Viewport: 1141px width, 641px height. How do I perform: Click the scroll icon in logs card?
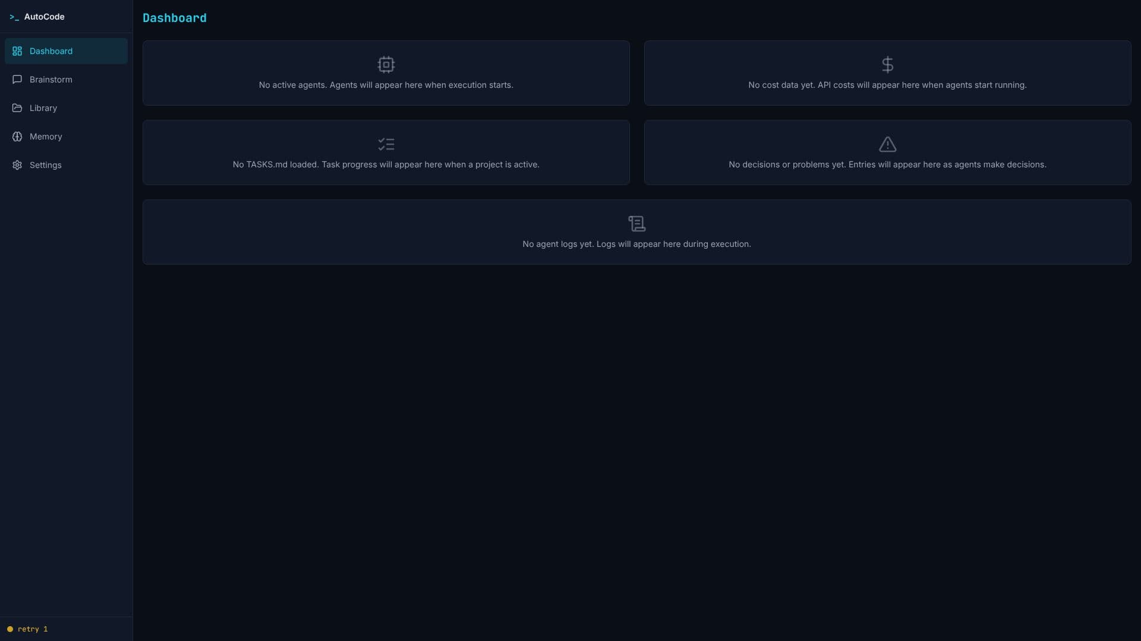[x=637, y=224]
